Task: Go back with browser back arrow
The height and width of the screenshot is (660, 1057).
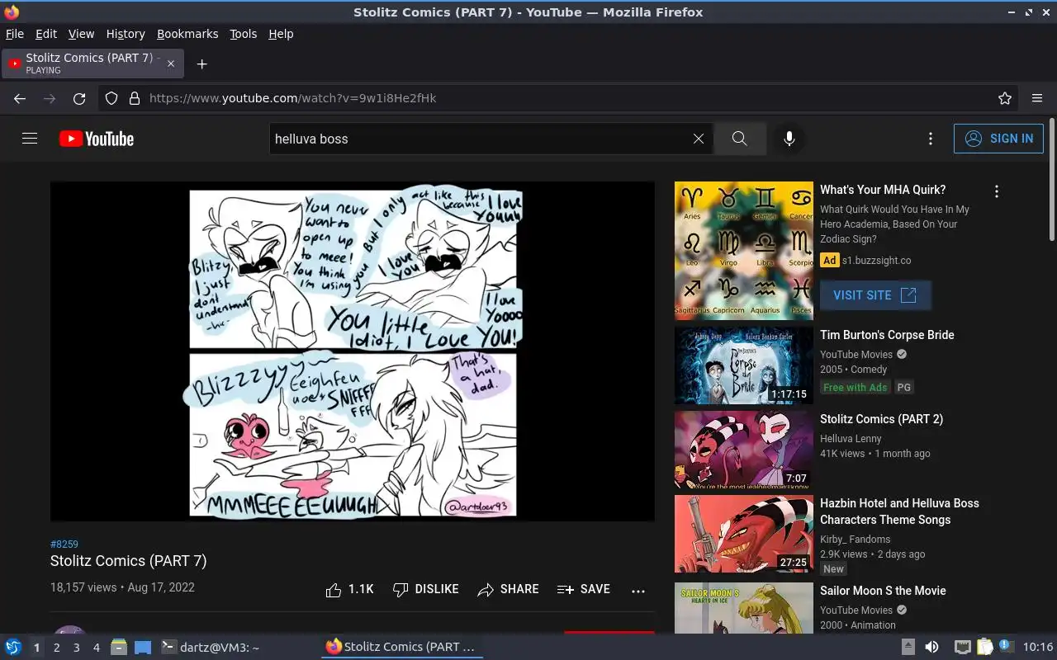Action: (20, 98)
